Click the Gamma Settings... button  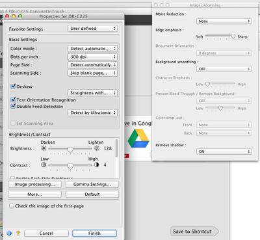click(x=92, y=184)
